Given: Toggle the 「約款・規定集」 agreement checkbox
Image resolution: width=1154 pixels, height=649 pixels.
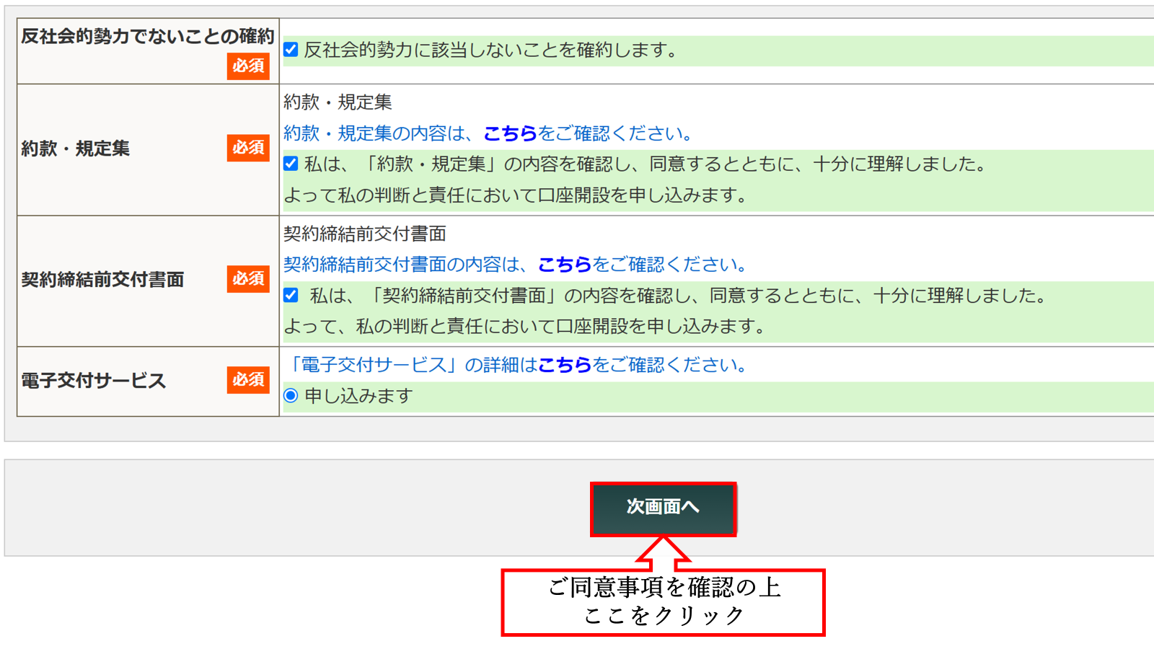Looking at the screenshot, I should pyautogui.click(x=291, y=164).
